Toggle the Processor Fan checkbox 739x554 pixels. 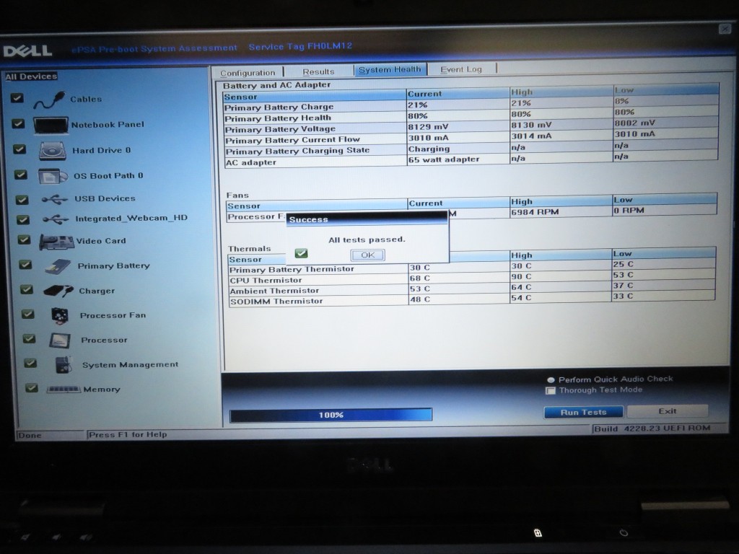(x=28, y=314)
